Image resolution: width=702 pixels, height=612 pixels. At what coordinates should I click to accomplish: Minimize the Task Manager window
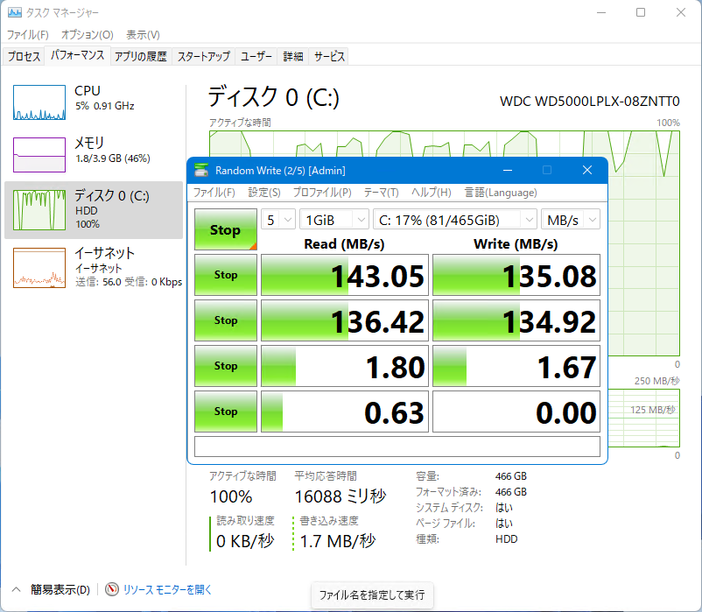601,12
